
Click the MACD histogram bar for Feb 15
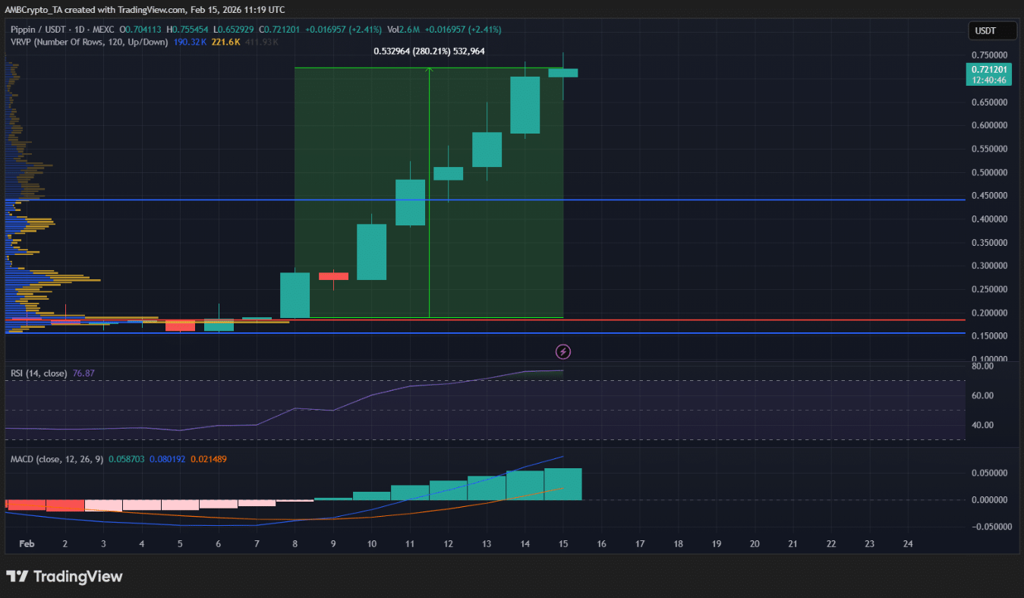(562, 484)
